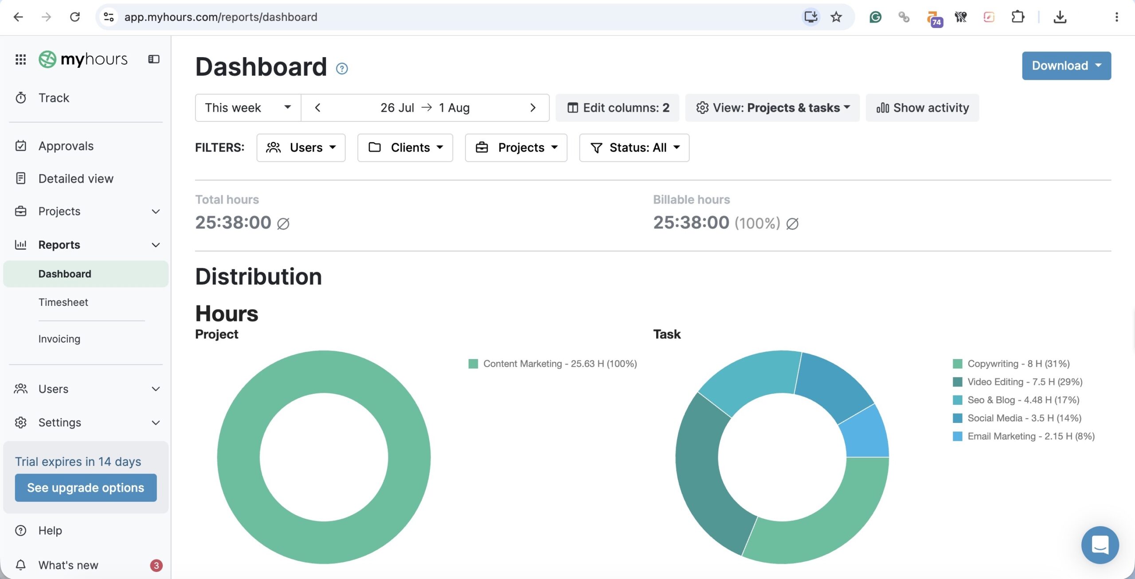Open browser Downloads icon
The width and height of the screenshot is (1135, 579).
[x=1060, y=17]
